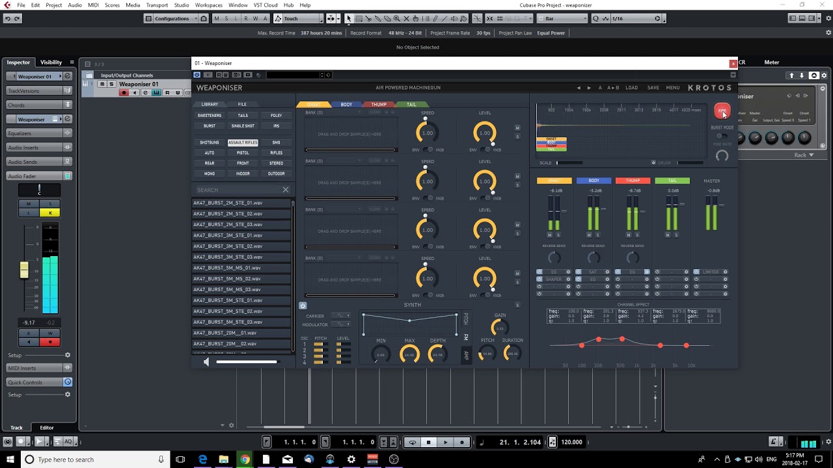Click the Undo arrow in Cubase toolbar
This screenshot has width=833, height=468.
click(x=7, y=19)
